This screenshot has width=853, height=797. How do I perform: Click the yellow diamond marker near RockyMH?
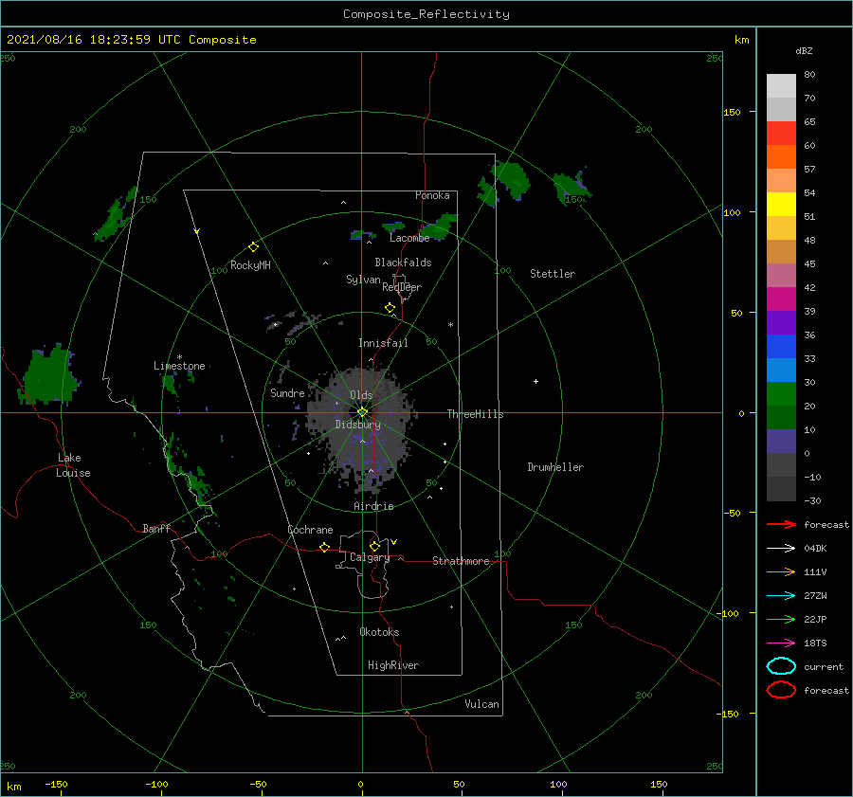point(253,247)
